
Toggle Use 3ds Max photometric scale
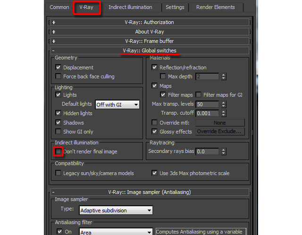[x=154, y=173]
